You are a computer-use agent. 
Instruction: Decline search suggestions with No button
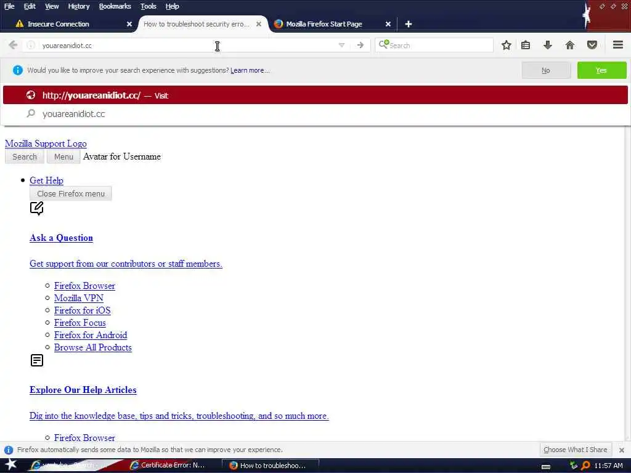[x=546, y=70]
